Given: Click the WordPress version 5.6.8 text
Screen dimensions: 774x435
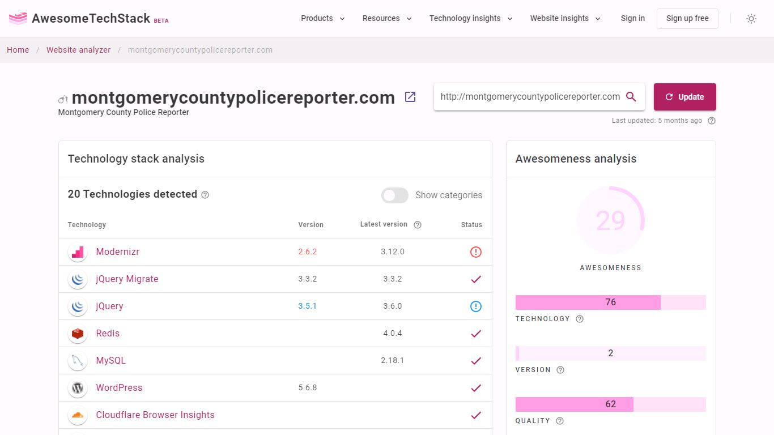Looking at the screenshot, I should coord(308,388).
